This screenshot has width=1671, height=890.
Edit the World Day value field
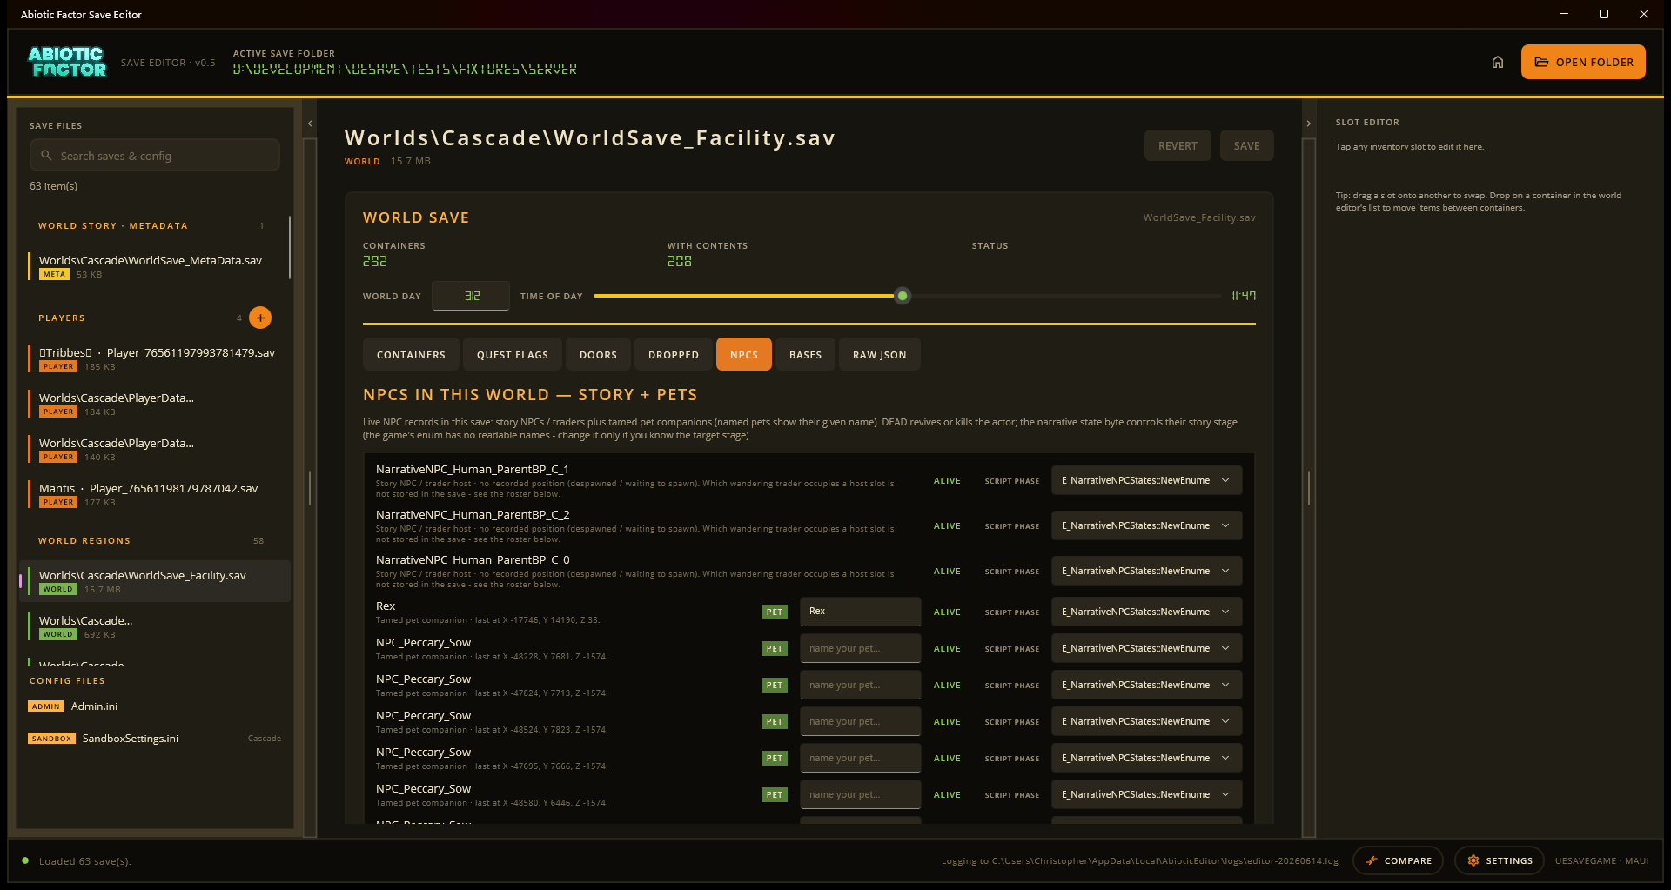click(471, 296)
